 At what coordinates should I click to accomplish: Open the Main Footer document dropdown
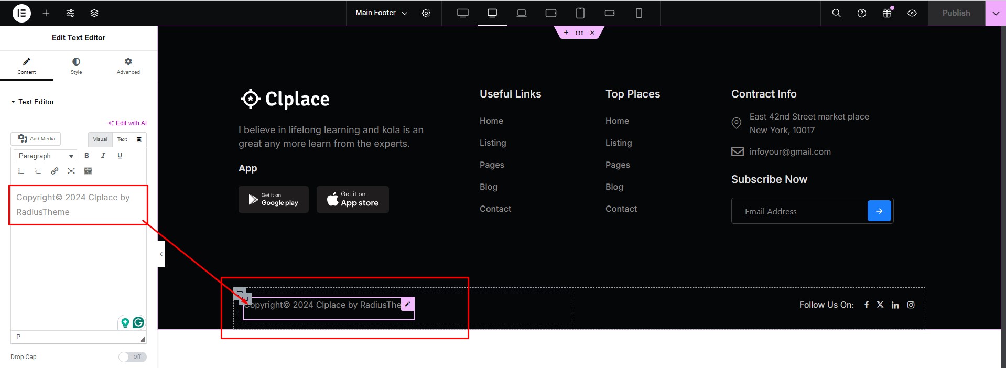[381, 13]
